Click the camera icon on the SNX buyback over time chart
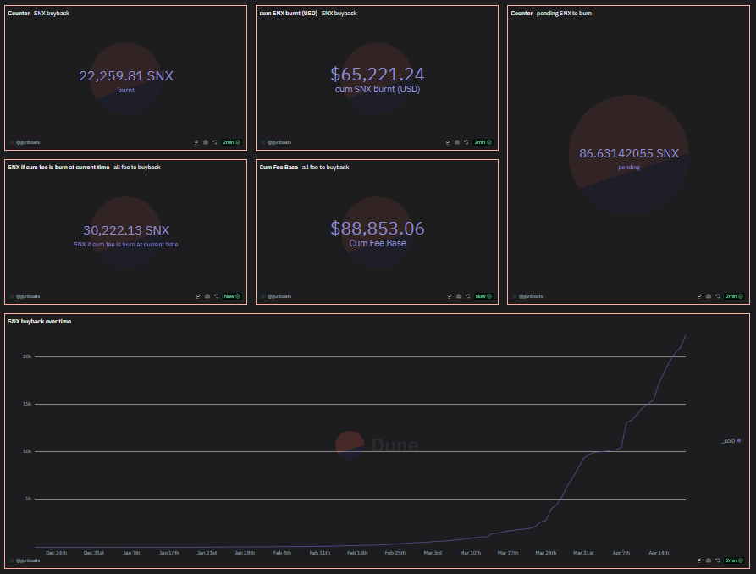 707,560
